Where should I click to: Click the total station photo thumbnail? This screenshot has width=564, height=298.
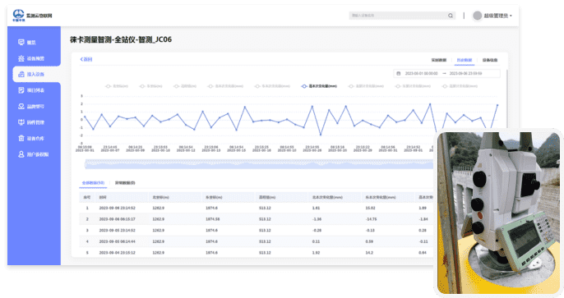(x=498, y=213)
